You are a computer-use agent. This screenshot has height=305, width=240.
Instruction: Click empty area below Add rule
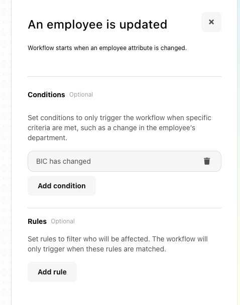point(125,293)
